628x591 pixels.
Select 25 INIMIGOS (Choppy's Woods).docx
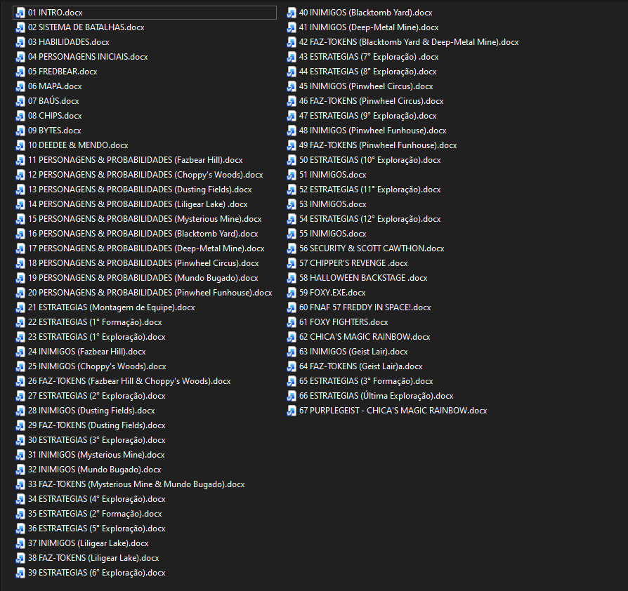[x=97, y=366]
